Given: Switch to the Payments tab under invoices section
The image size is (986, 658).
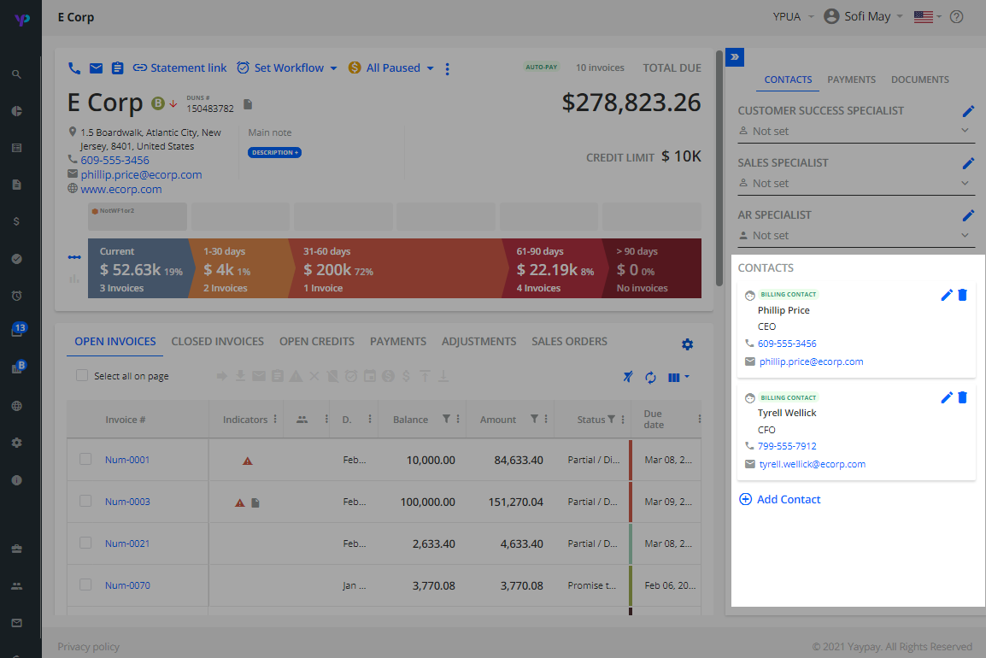Looking at the screenshot, I should [x=398, y=342].
